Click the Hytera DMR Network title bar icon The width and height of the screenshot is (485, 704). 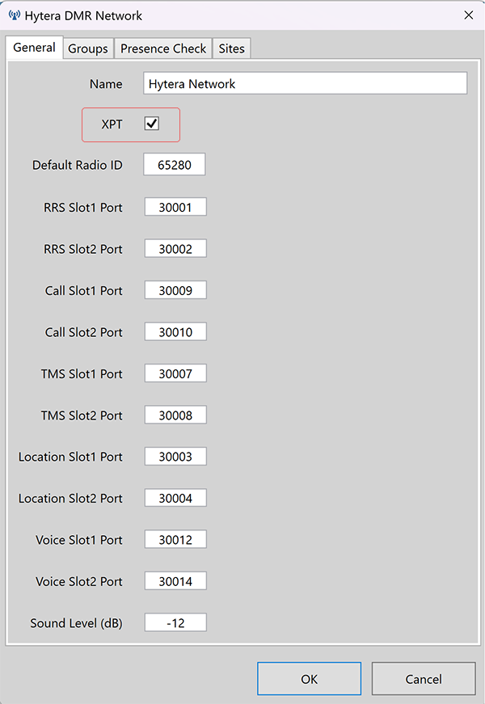tap(15, 15)
